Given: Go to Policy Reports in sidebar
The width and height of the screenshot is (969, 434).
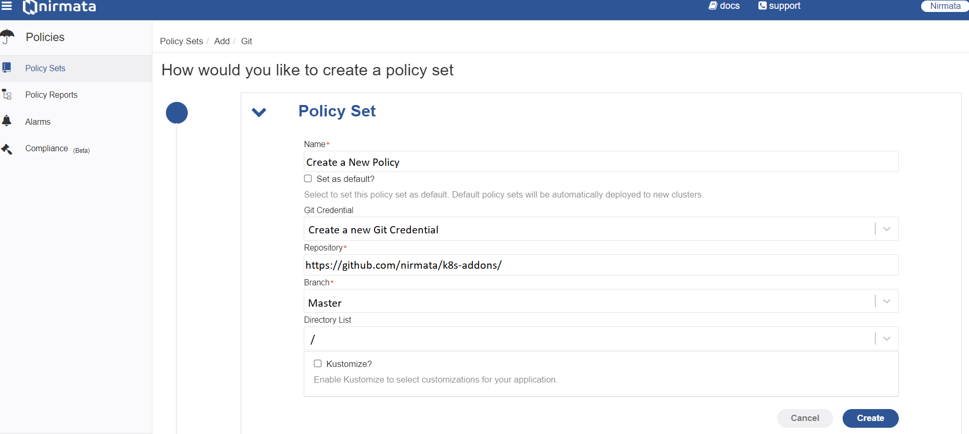Looking at the screenshot, I should [x=51, y=95].
